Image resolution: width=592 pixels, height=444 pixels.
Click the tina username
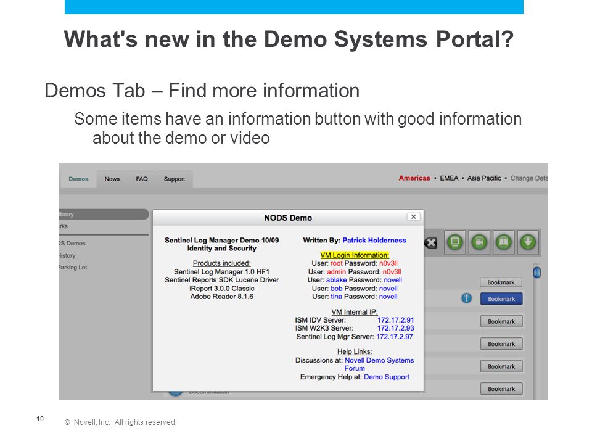[x=337, y=297]
